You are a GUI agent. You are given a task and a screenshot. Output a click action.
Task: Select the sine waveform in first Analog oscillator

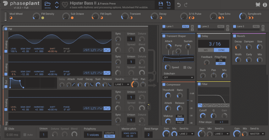(107, 50)
